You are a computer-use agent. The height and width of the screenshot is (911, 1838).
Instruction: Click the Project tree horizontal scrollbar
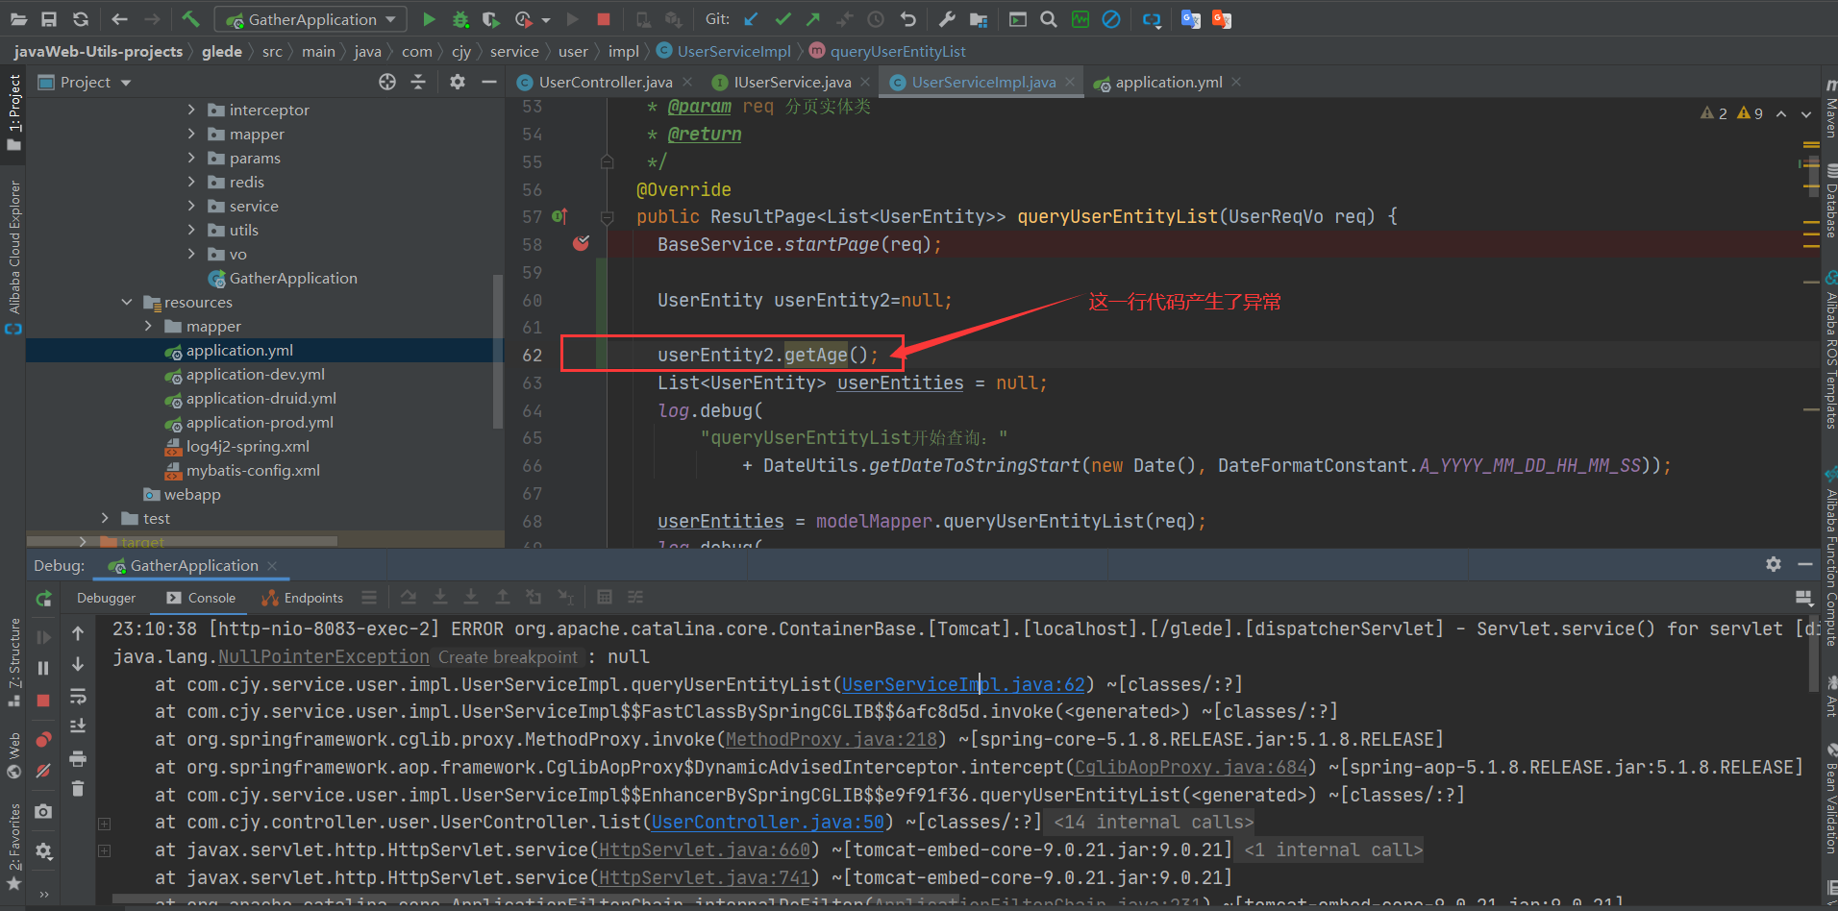pos(183,540)
